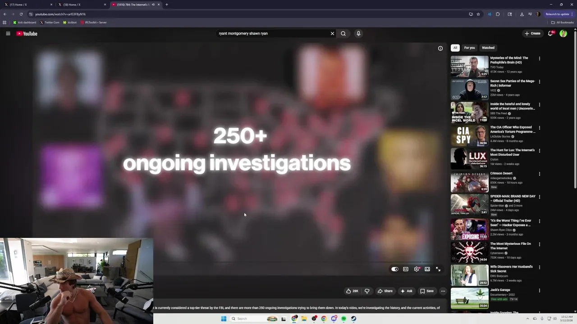The width and height of the screenshot is (577, 324).
Task: Save the video to a playlist
Action: pyautogui.click(x=427, y=291)
